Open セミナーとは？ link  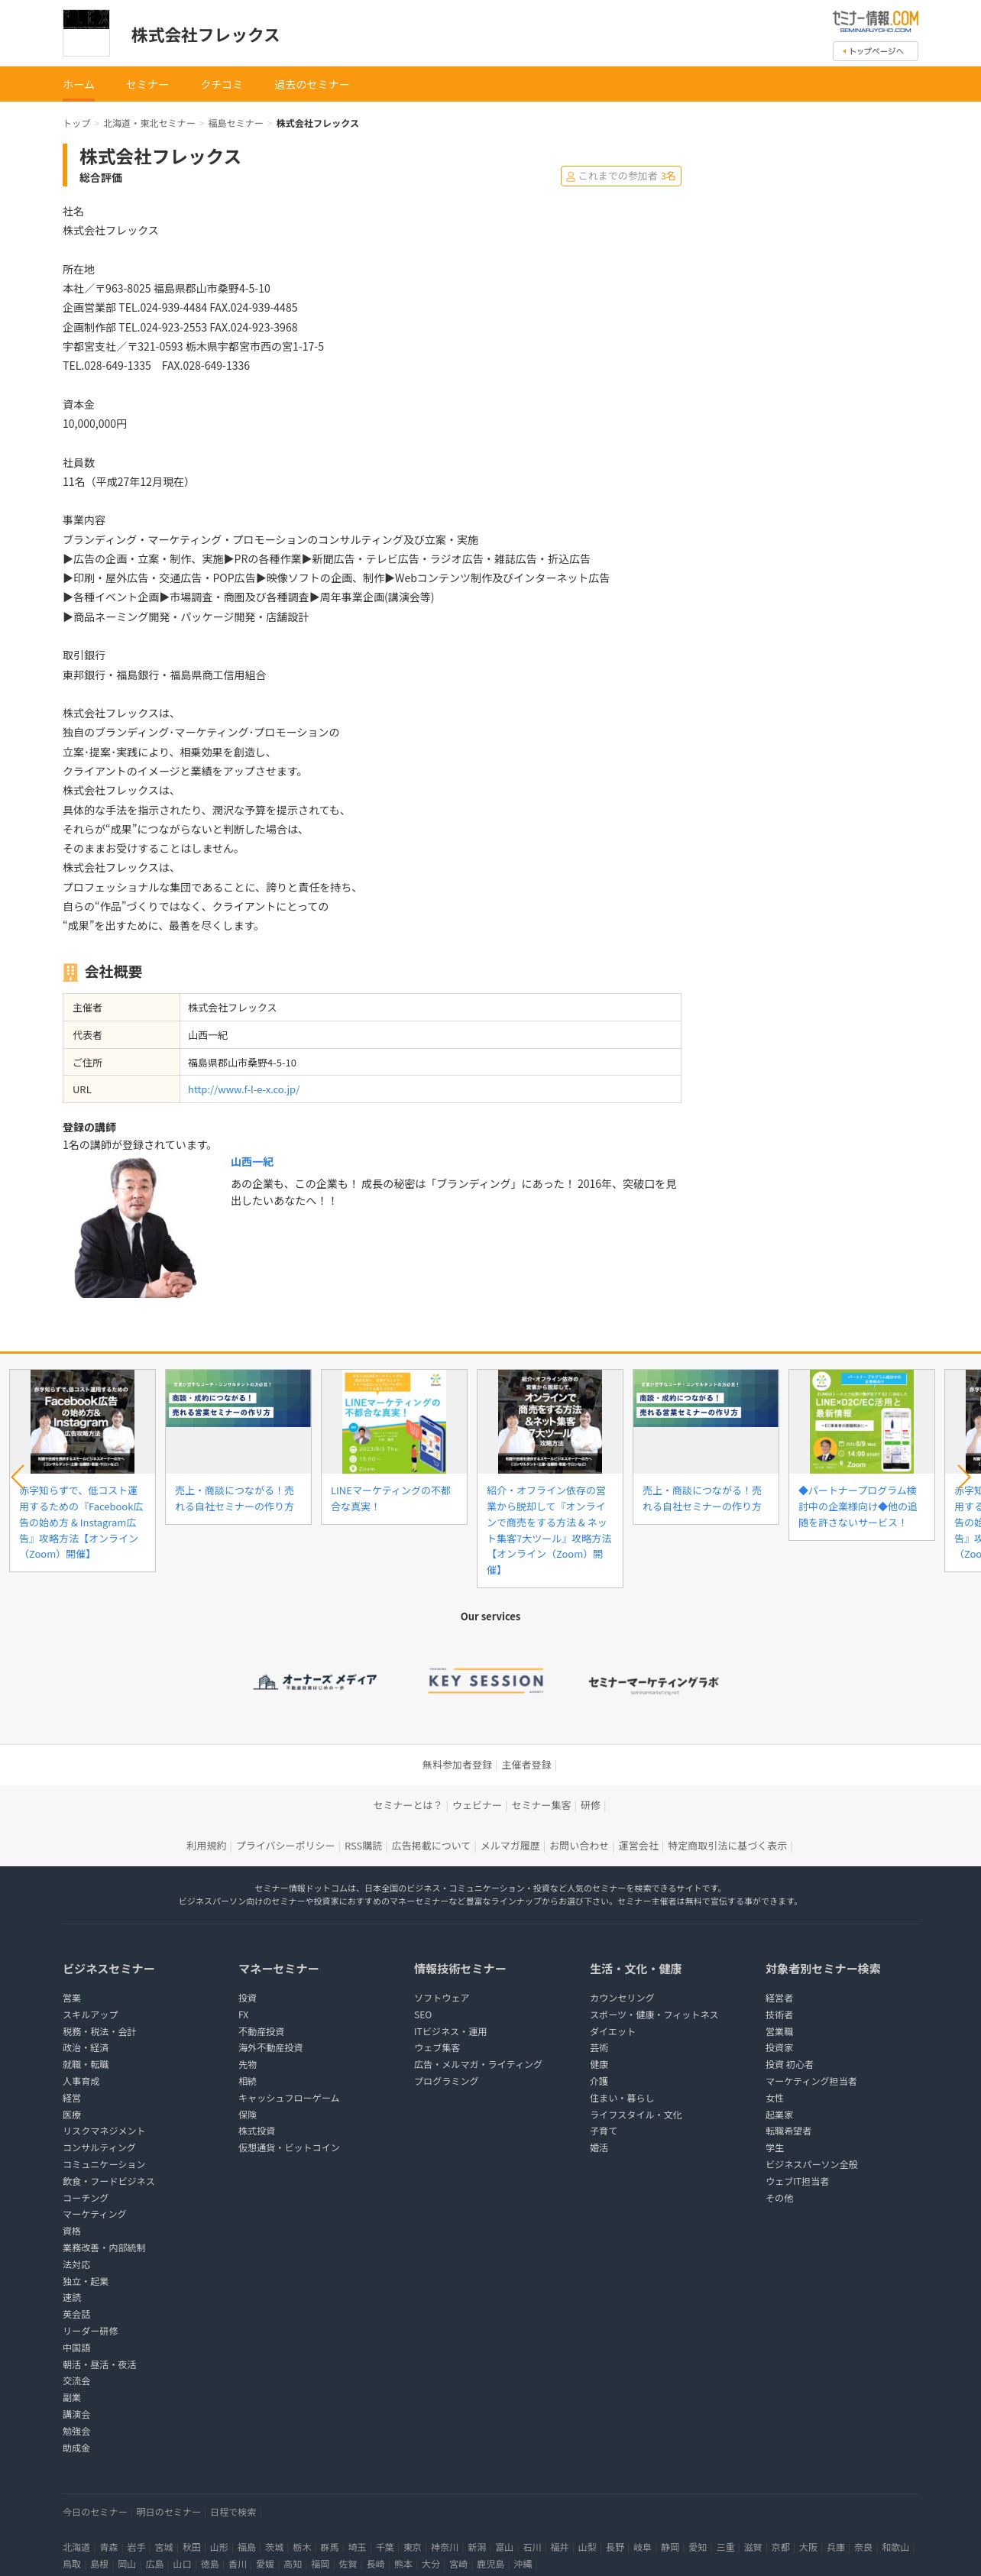pos(407,1805)
